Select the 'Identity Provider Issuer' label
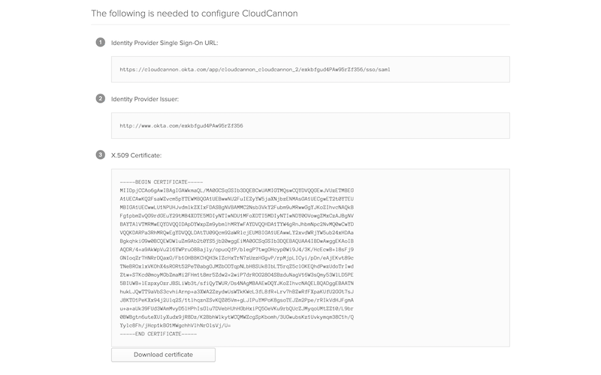601x375 pixels. tap(145, 99)
